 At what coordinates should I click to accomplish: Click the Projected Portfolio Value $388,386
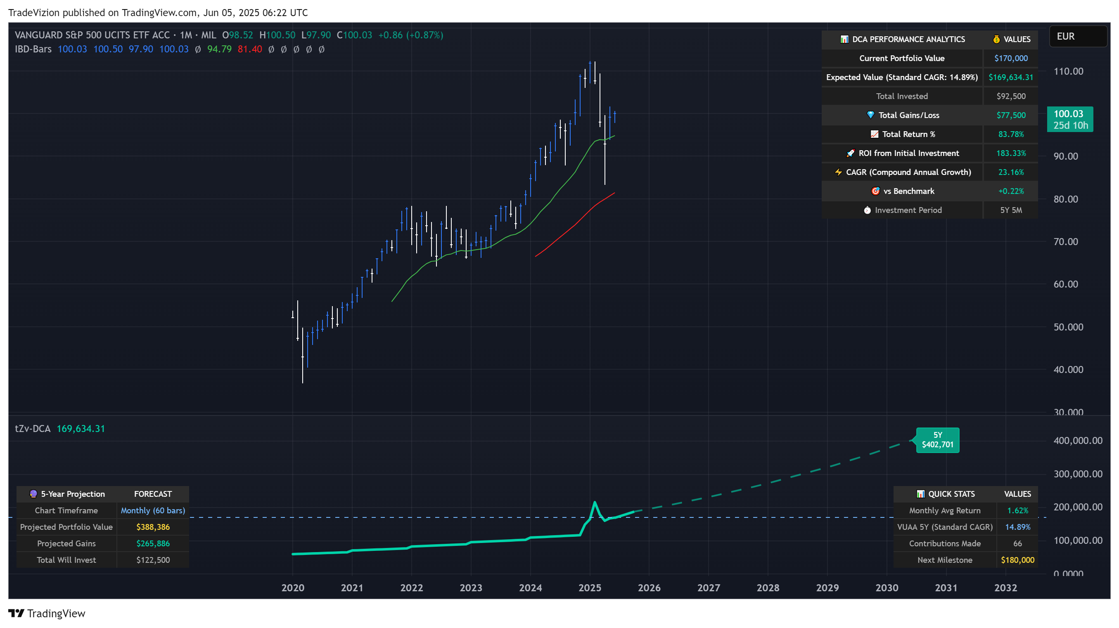[x=153, y=527]
